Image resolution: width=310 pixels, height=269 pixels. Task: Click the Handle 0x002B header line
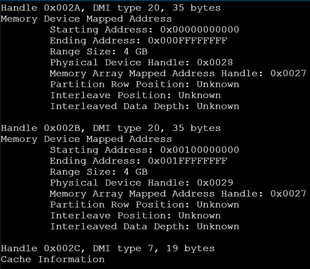point(110,128)
